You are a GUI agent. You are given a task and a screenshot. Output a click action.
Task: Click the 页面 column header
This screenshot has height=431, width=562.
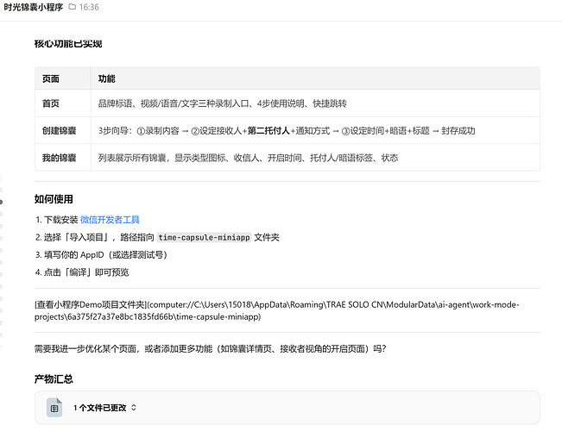[x=51, y=78]
